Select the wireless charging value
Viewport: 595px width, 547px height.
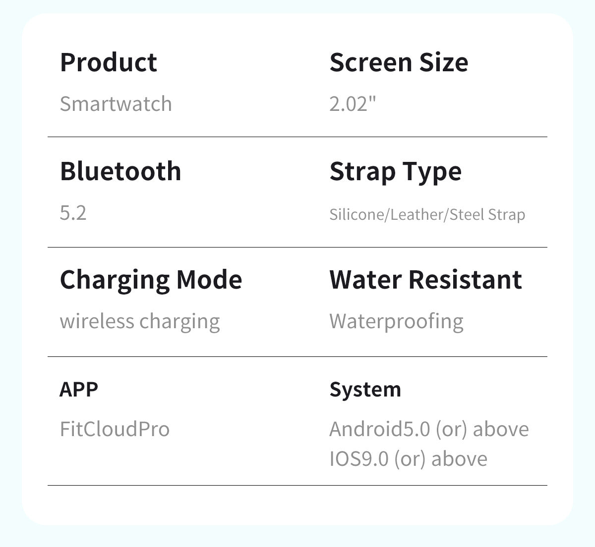(x=139, y=321)
